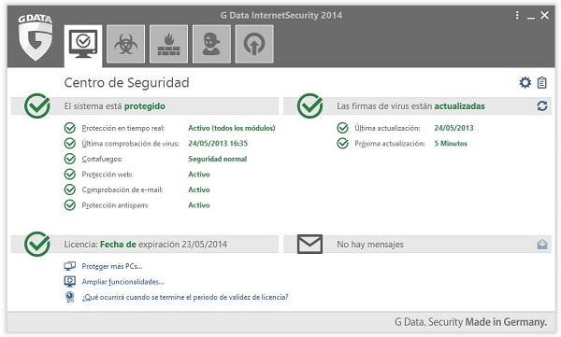Click the 5 Minutos next update value

(x=451, y=144)
